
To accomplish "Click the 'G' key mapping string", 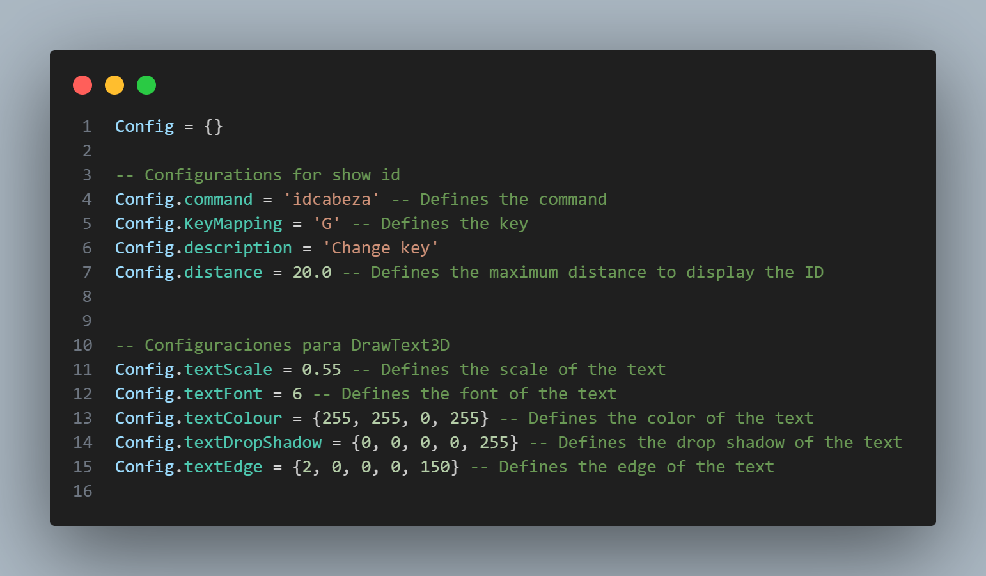I will [x=326, y=224].
